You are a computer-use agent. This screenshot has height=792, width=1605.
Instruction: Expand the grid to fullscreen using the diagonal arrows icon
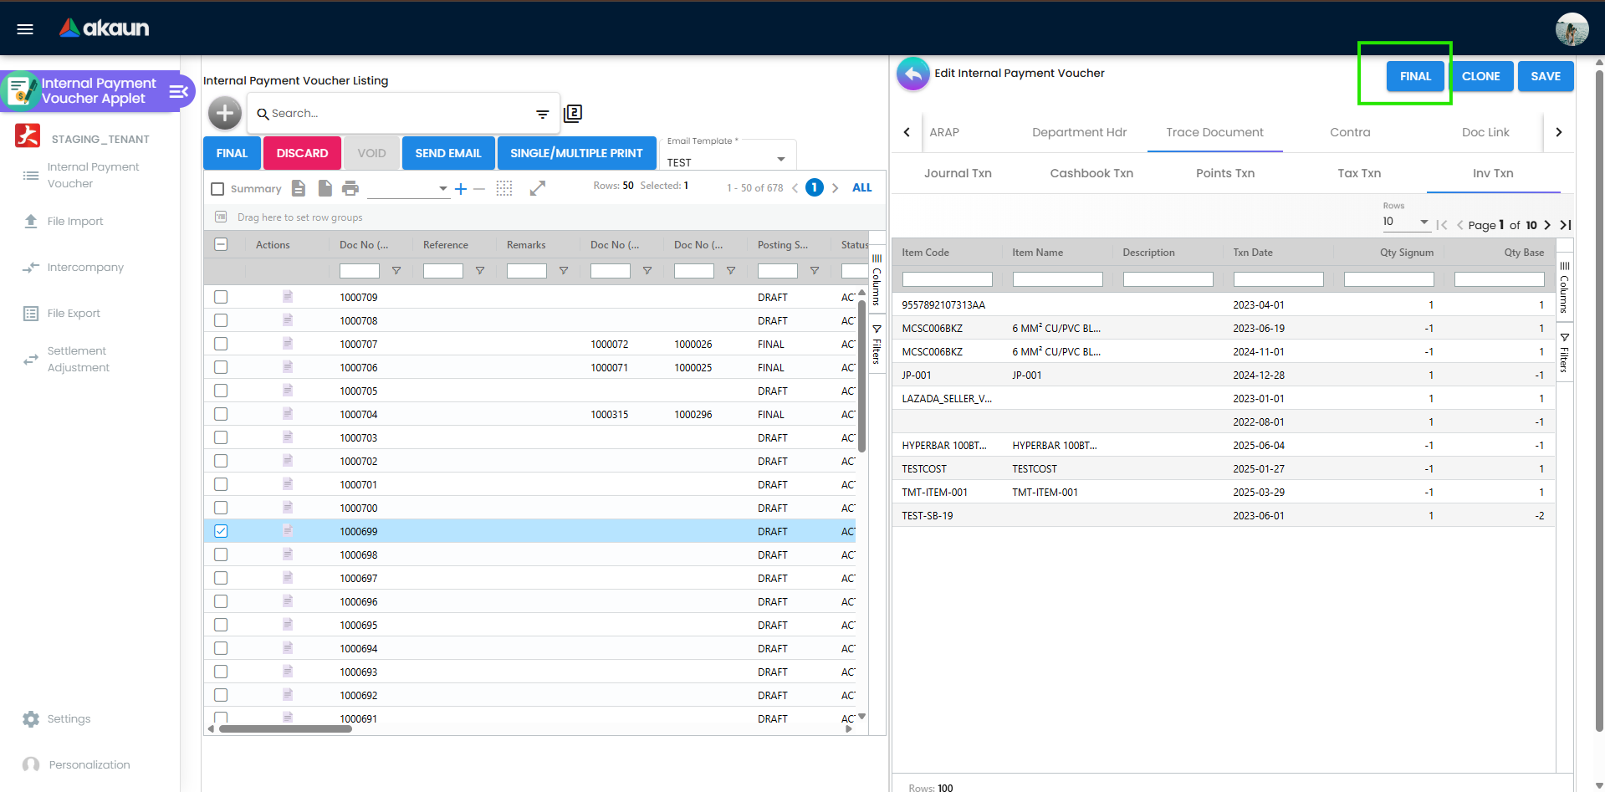[x=537, y=187]
